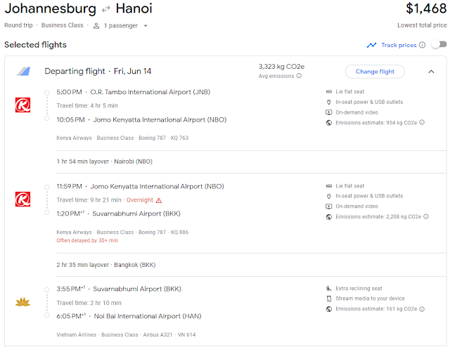Image resolution: width=450 pixels, height=347 pixels.
Task: Click the Vietnam Airlines lotus logo
Action: [22, 302]
